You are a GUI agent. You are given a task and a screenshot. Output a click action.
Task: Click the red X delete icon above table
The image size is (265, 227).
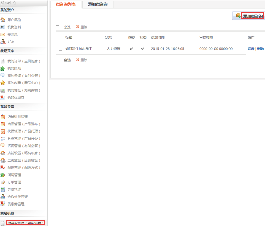[x=78, y=27]
